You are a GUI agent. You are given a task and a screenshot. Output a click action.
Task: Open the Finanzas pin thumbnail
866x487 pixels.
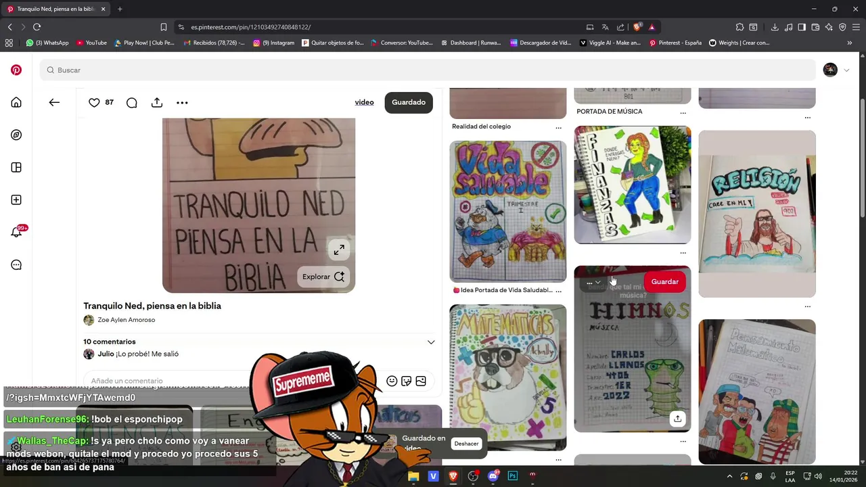click(633, 185)
